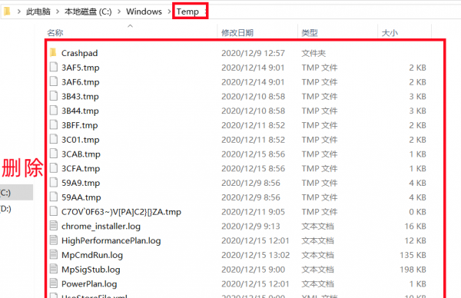Click the 59A9.tmp file icon

coord(54,183)
